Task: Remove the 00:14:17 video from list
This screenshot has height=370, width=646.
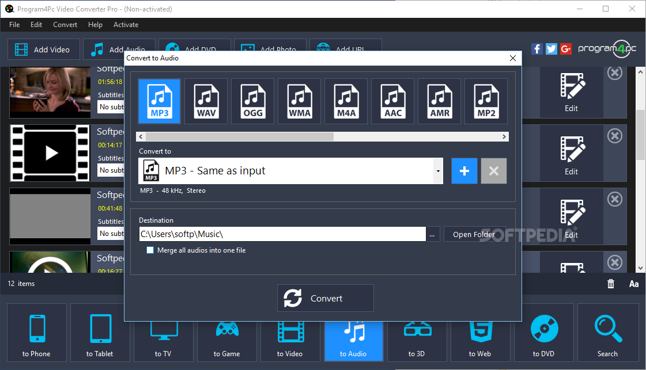Action: point(615,136)
